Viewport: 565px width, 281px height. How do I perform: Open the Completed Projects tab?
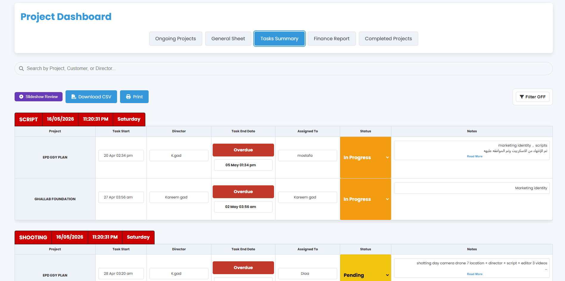click(x=388, y=39)
